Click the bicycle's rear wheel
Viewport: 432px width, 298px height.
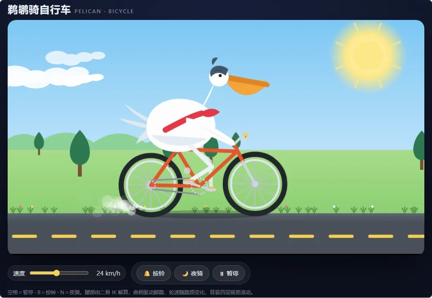pyautogui.click(x=151, y=185)
